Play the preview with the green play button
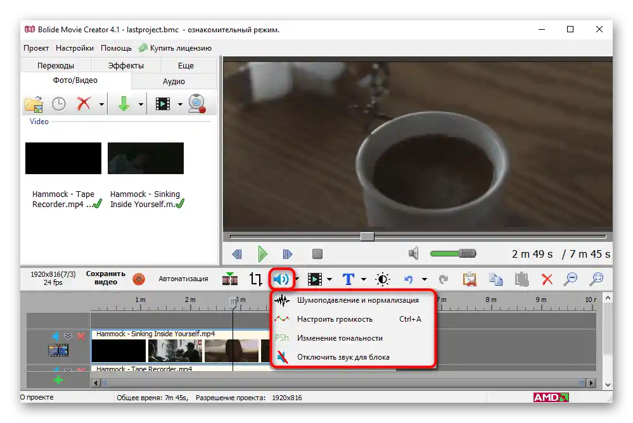This screenshot has height=423, width=633. tap(262, 254)
